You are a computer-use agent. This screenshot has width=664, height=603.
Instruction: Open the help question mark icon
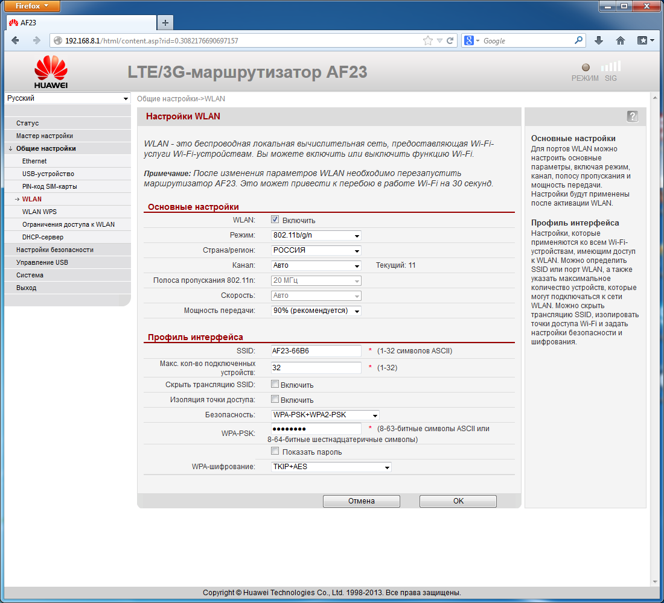[632, 116]
